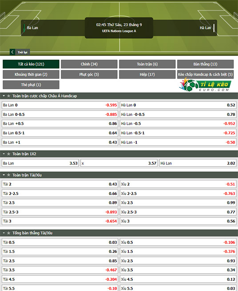Pick Tài 2.5 odds 0.89 in Toàn trận
This screenshot has height=291, width=238.
click(60, 203)
